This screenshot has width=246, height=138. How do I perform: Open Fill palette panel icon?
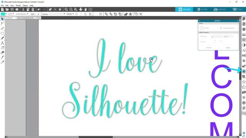tap(244, 29)
